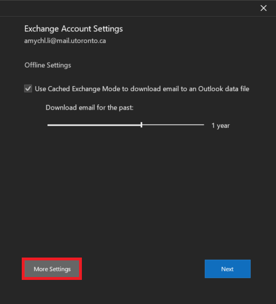
Task: Click the slider track just right of the thumb
Action: [147, 125]
